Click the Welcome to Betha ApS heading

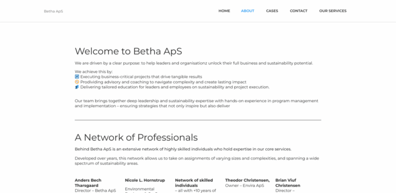pyautogui.click(x=128, y=51)
